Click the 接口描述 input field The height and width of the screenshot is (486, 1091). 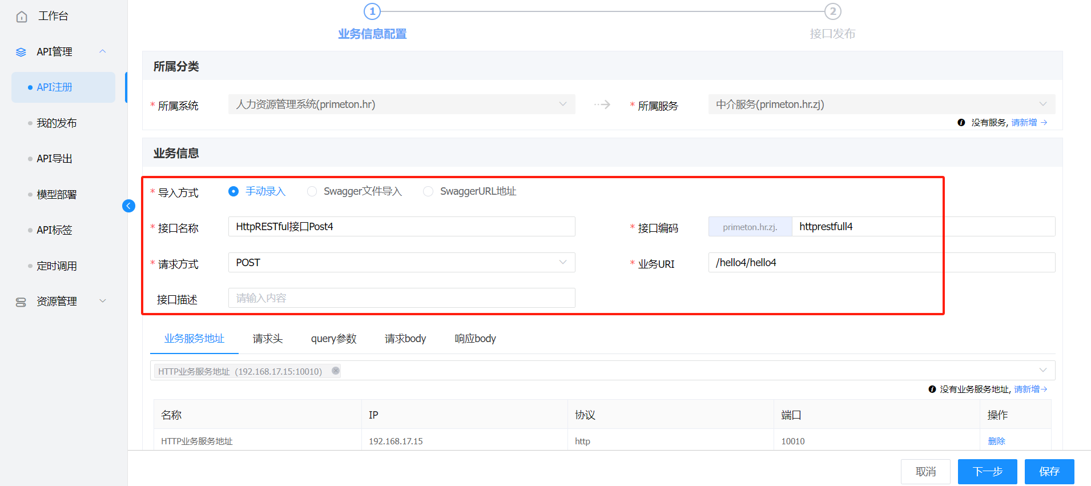pos(401,298)
